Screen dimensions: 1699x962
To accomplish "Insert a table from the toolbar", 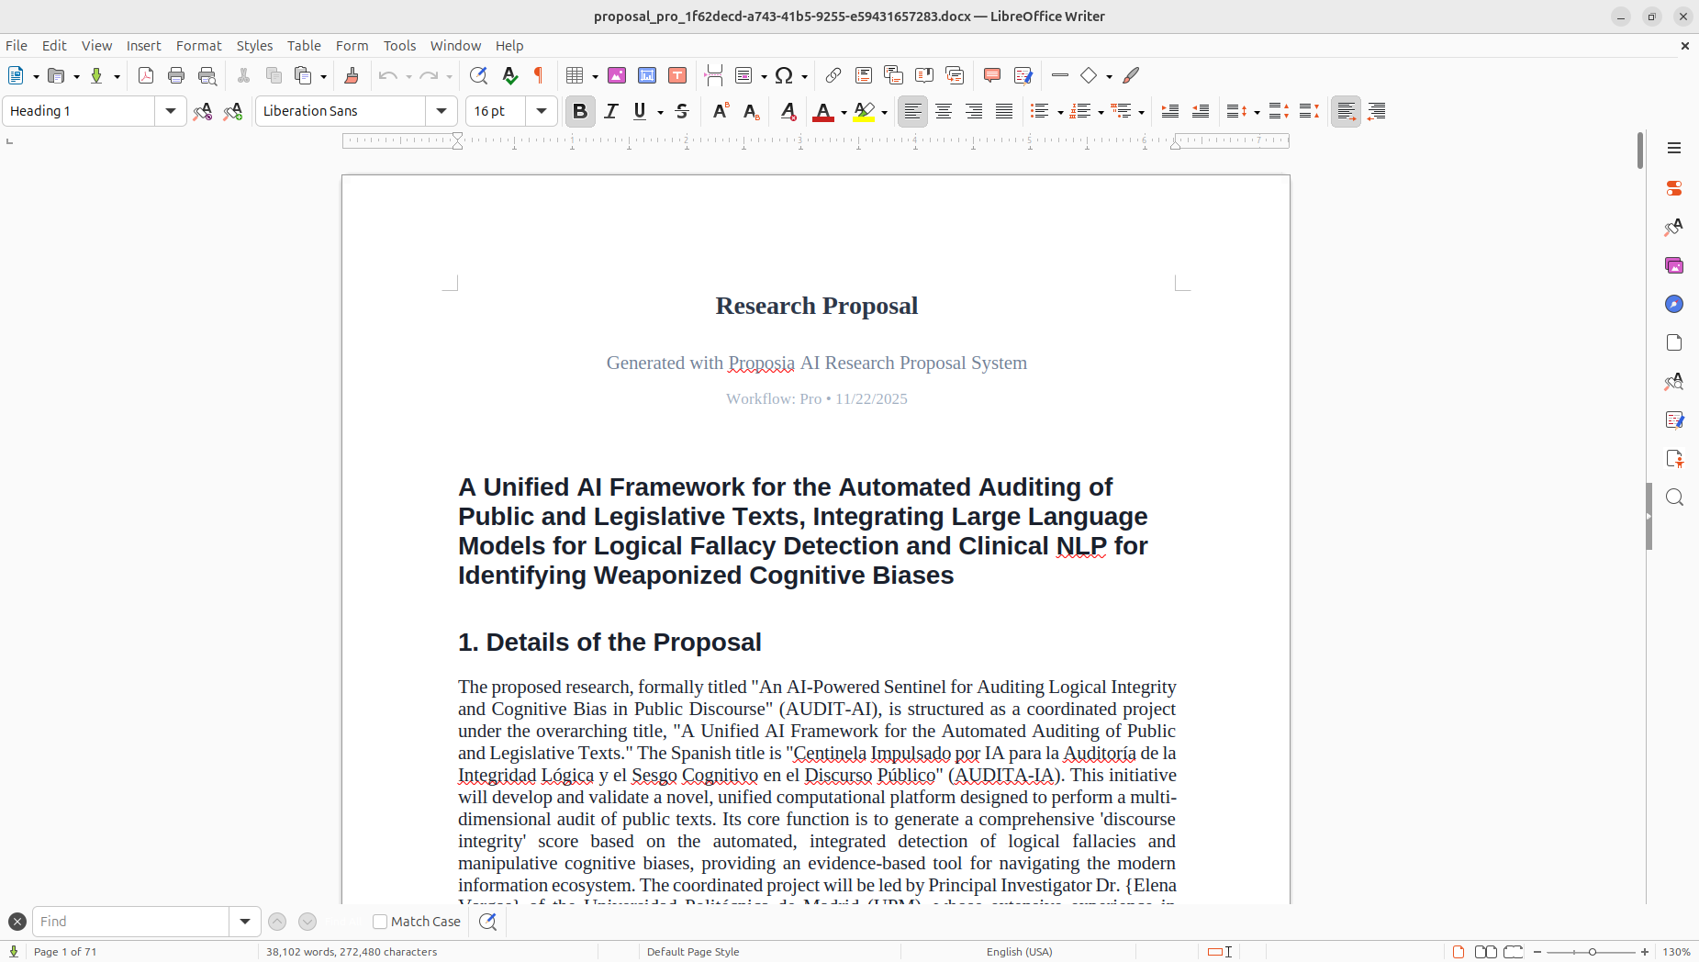I will pos(576,75).
